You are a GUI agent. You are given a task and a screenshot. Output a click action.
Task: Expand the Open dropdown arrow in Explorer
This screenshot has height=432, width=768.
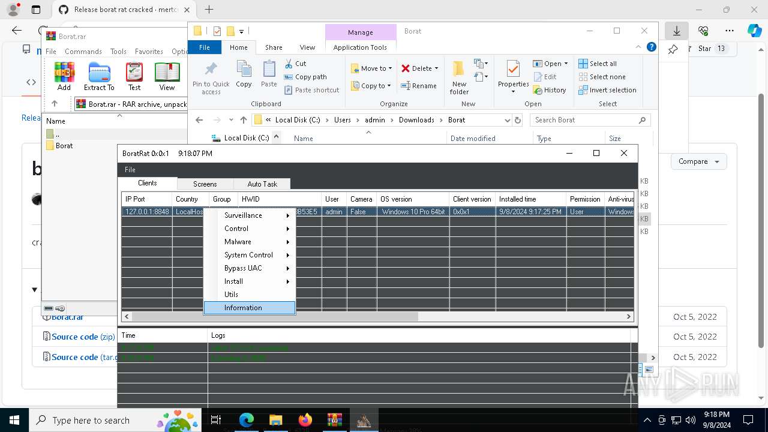[565, 64]
